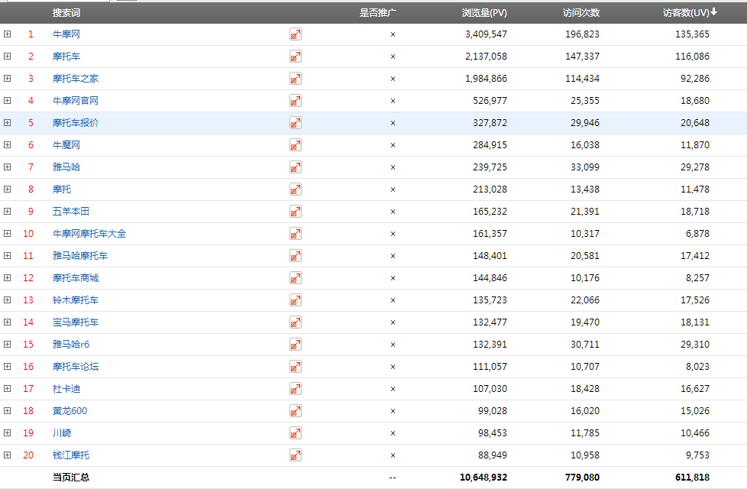Open the 牛摩网摩托车大全 search term link

pyautogui.click(x=89, y=234)
